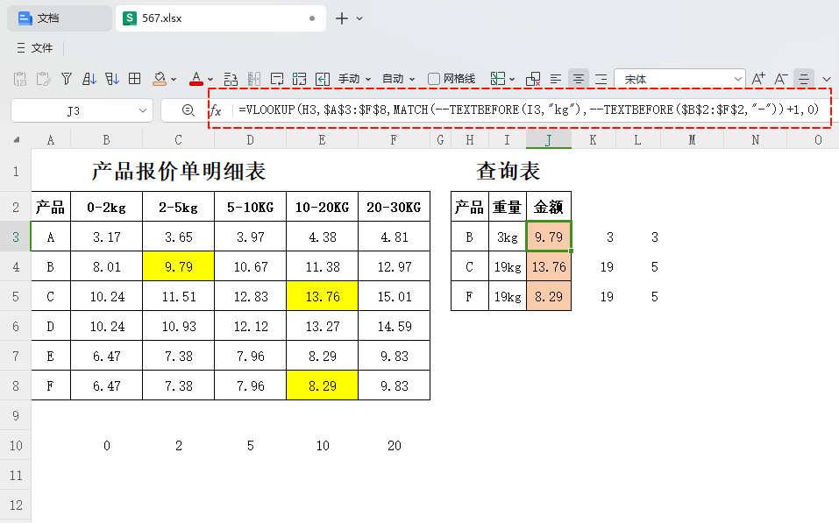839x523 pixels.
Task: Toggle the center align icon
Action: [x=579, y=79]
